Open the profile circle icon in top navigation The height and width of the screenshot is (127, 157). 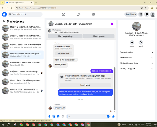[x=93, y=14]
